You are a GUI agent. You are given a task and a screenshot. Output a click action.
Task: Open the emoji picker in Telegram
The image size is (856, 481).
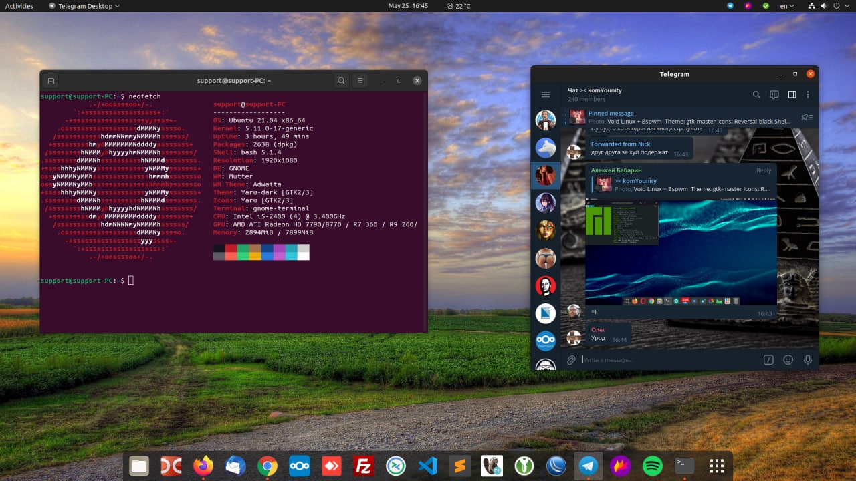(788, 360)
